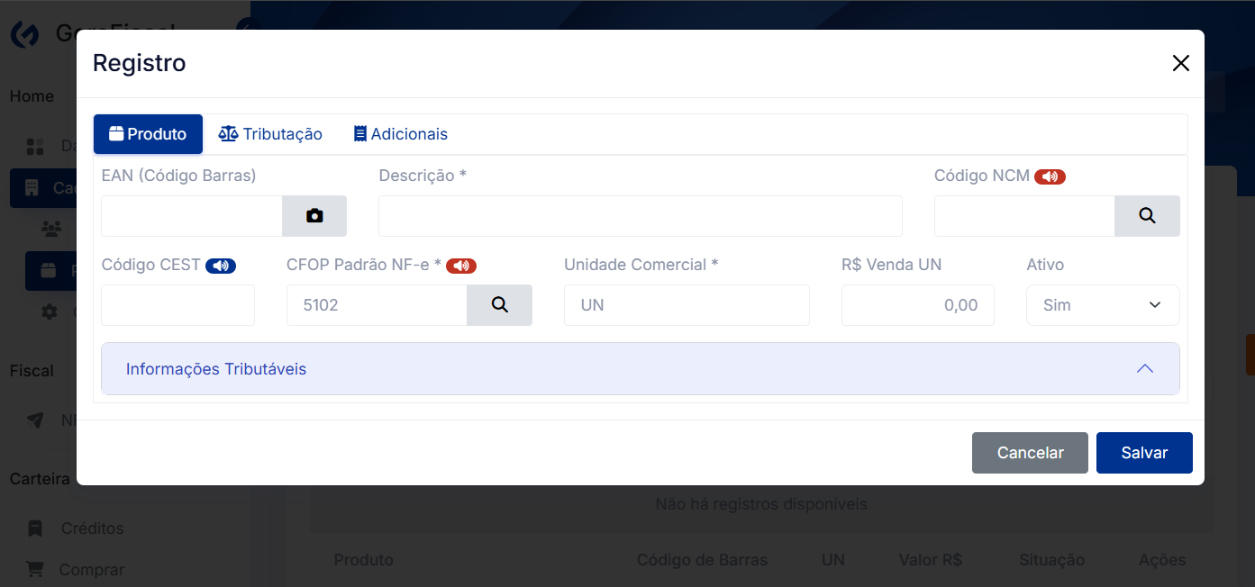Open the Ativo dropdown
This screenshot has width=1255, height=587.
click(x=1102, y=305)
